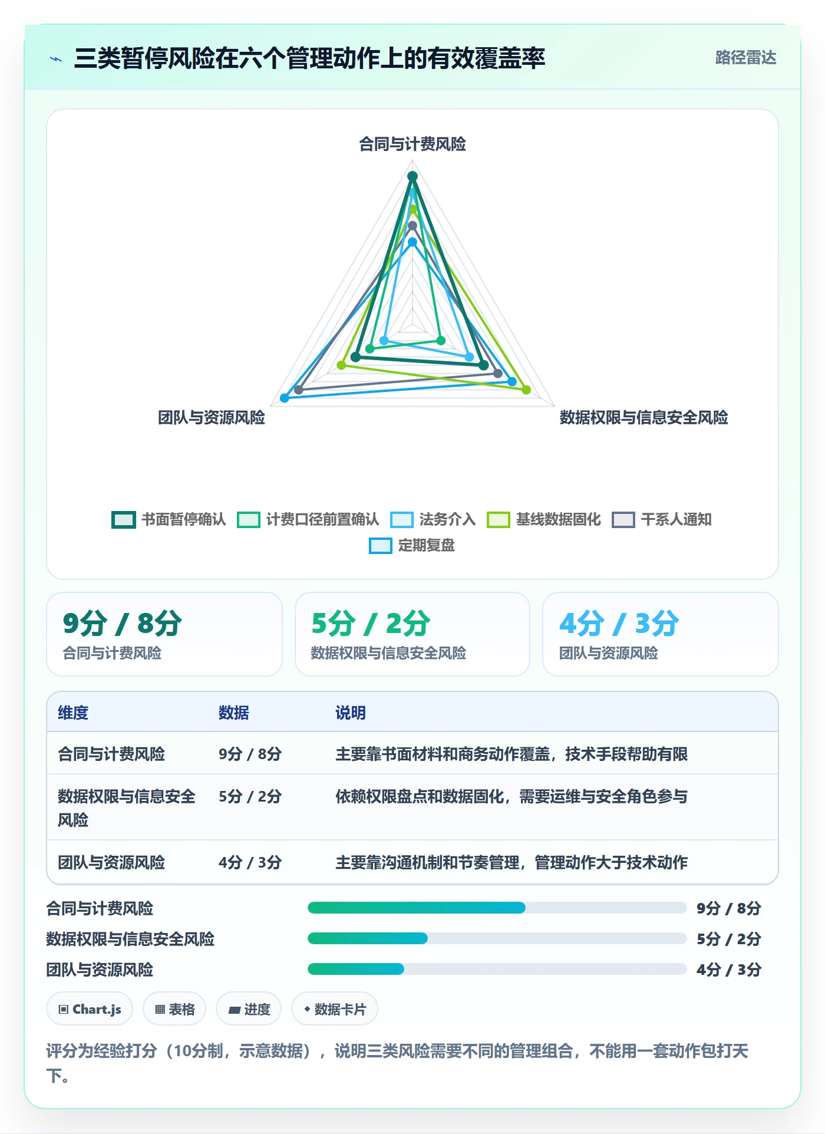Click the main title 三类暂停风险在六个管理动作上的有效覆盖率
The width and height of the screenshot is (825, 1134).
[x=309, y=58]
